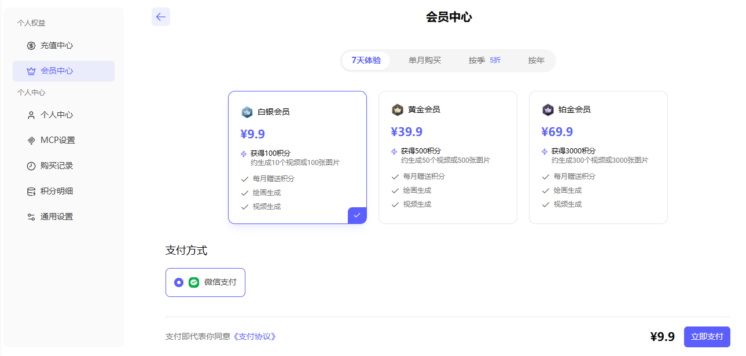
Task: Click the back arrow at top left
Action: (x=160, y=17)
